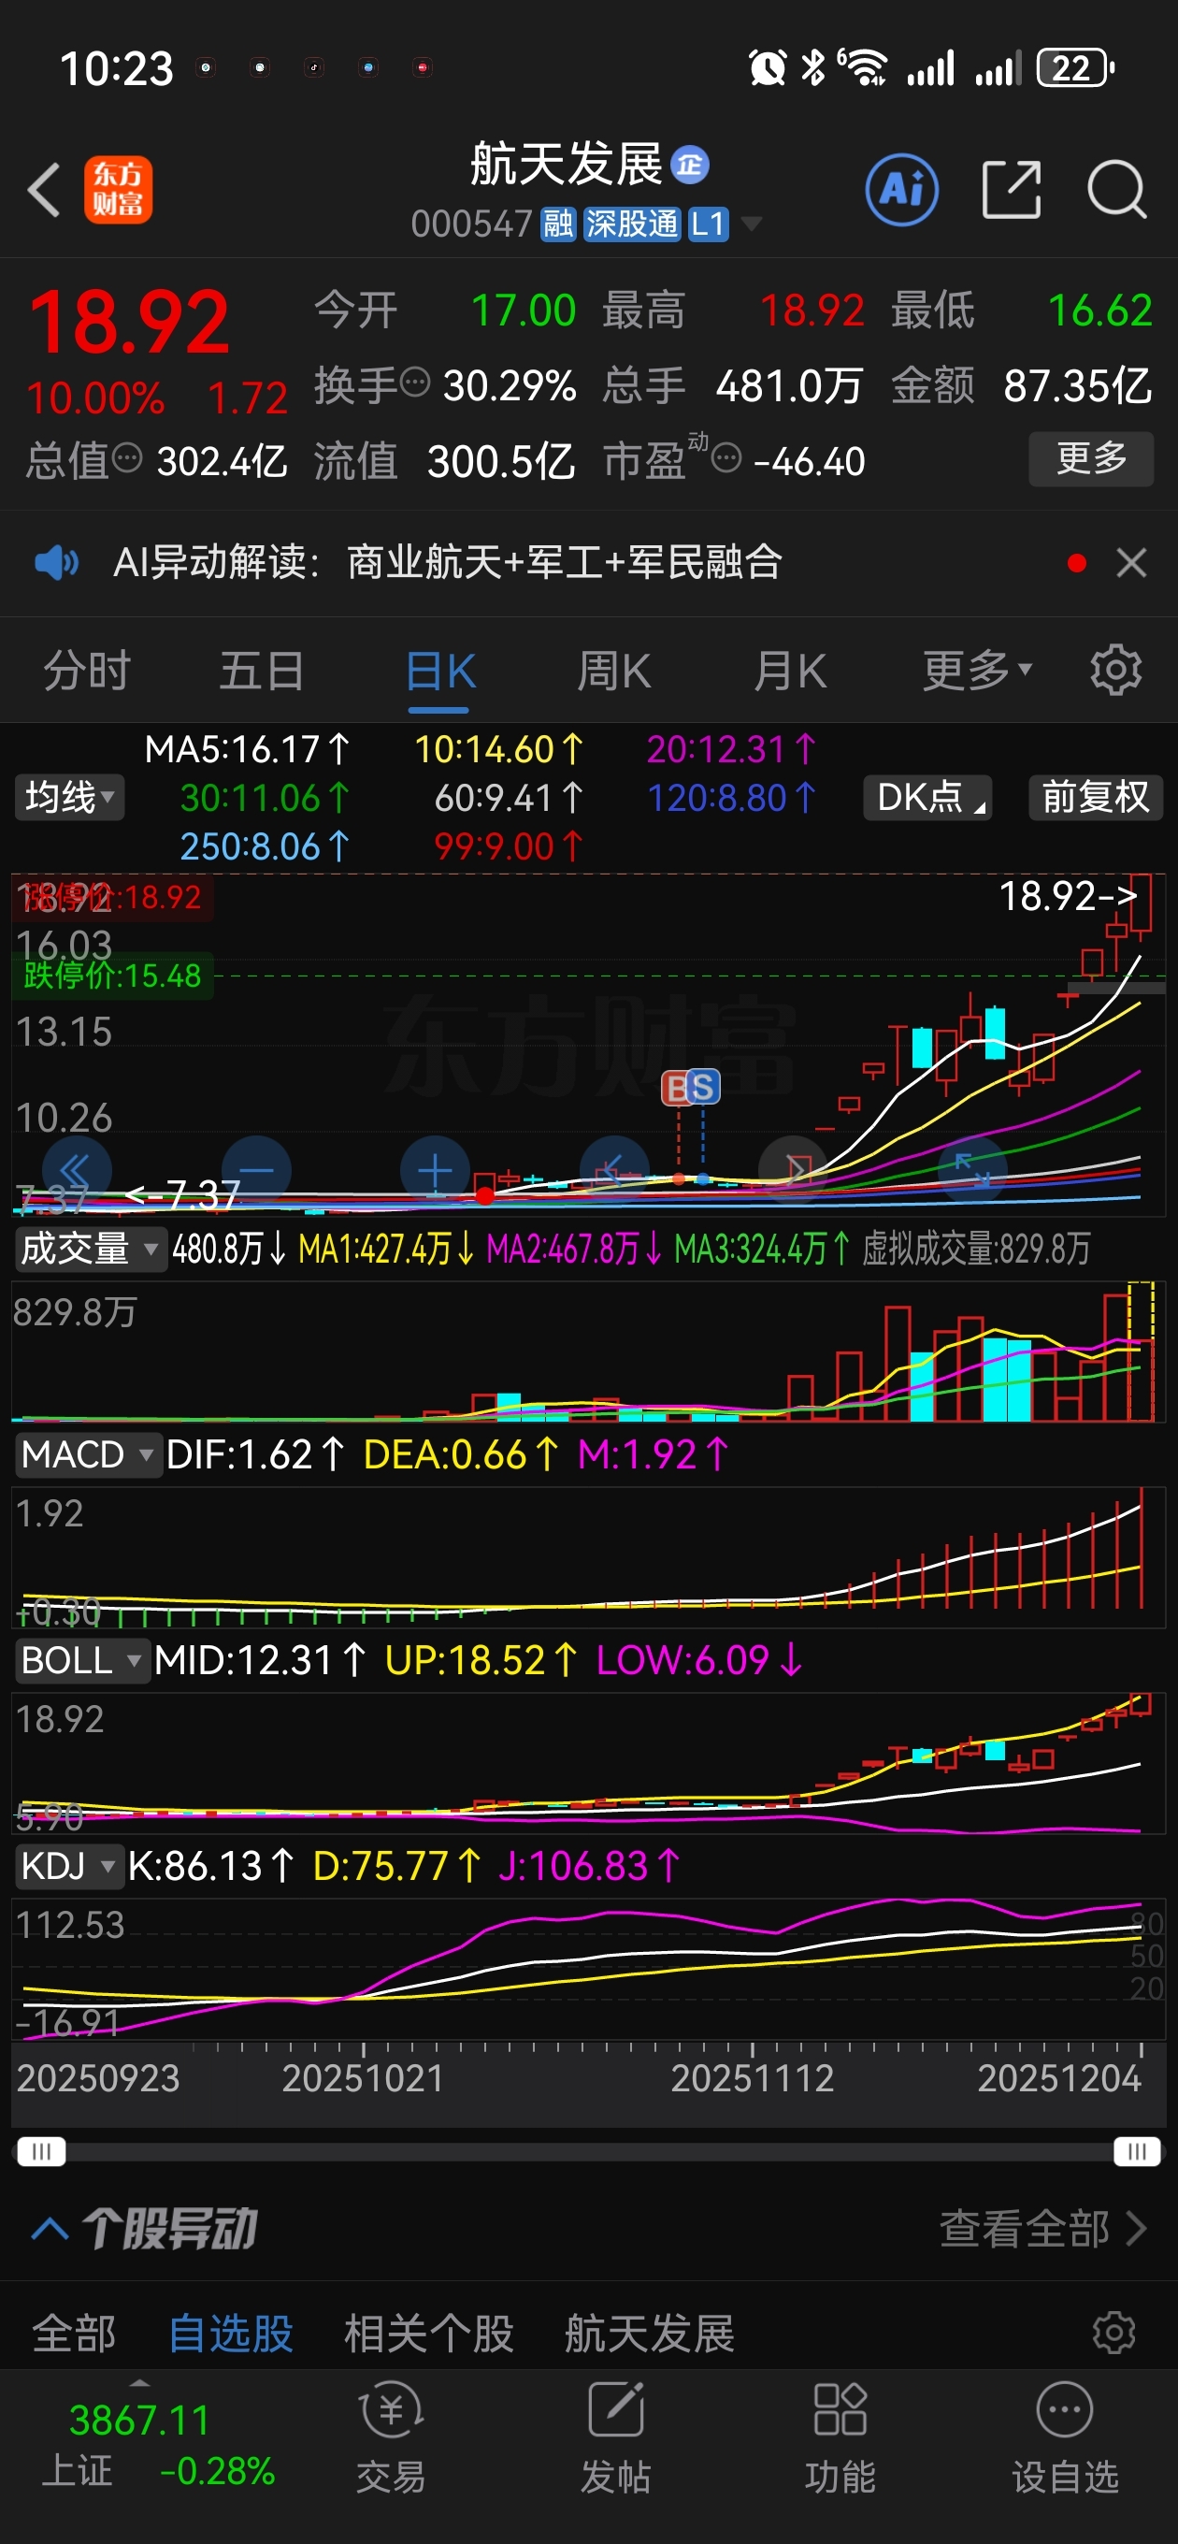Switch to 月K tab
The height and width of the screenshot is (2544, 1178).
pyautogui.click(x=789, y=671)
